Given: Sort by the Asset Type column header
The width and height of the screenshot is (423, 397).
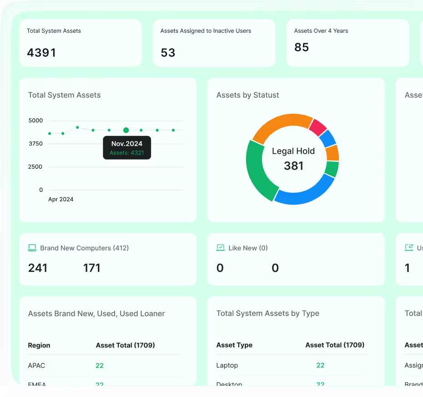Looking at the screenshot, I should coord(234,345).
